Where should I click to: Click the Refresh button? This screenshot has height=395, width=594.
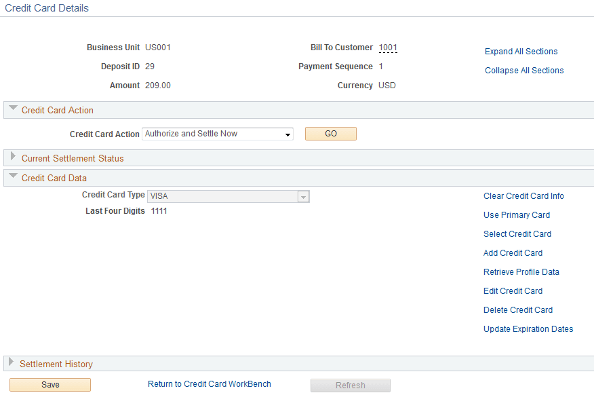pyautogui.click(x=350, y=385)
